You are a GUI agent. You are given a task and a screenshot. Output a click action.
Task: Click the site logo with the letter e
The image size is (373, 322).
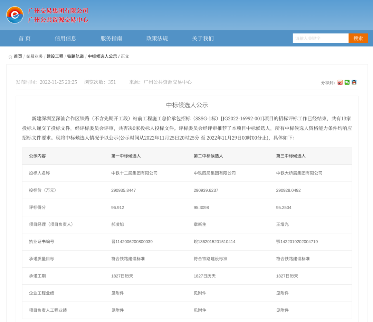(15, 15)
